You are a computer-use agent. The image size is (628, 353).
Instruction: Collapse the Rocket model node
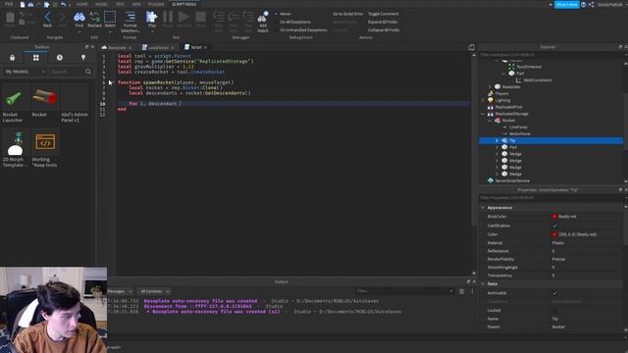coord(490,121)
